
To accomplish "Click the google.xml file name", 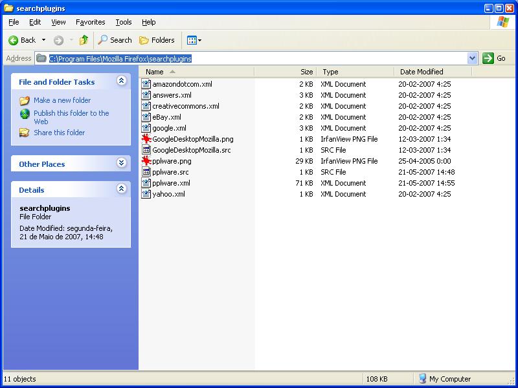I will tap(169, 128).
